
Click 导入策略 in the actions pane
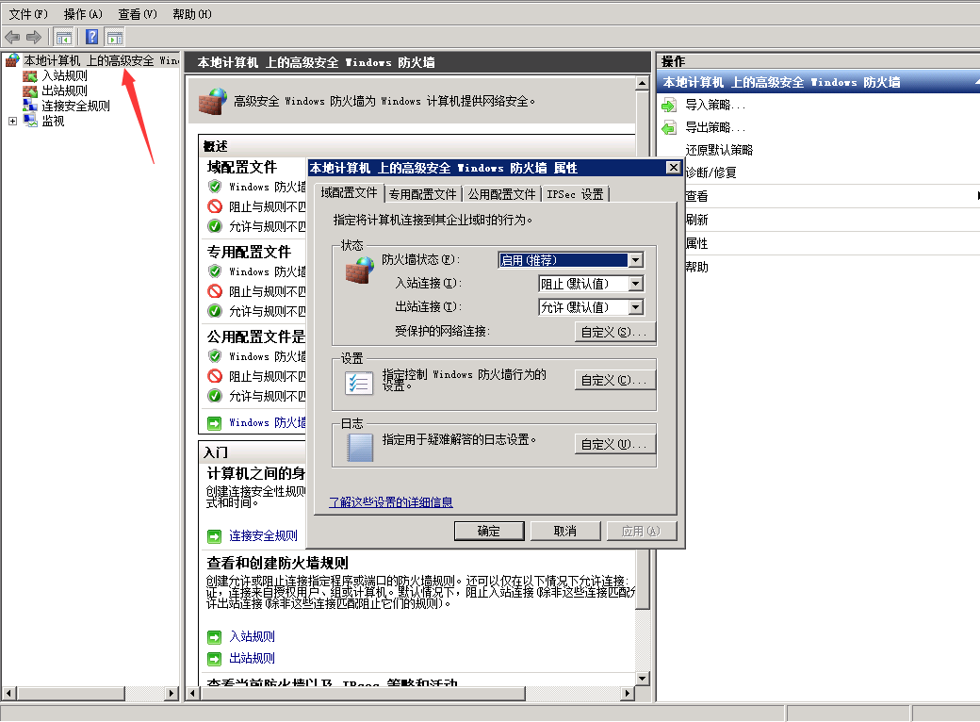pos(714,105)
